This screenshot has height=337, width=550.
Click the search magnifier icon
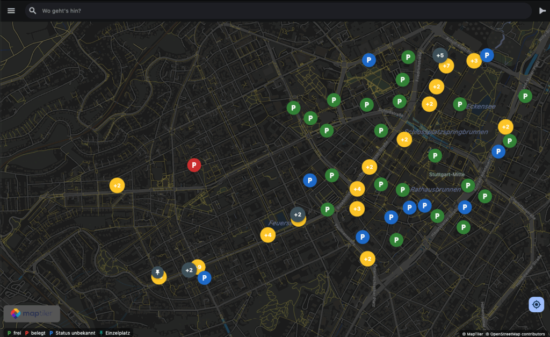(33, 11)
